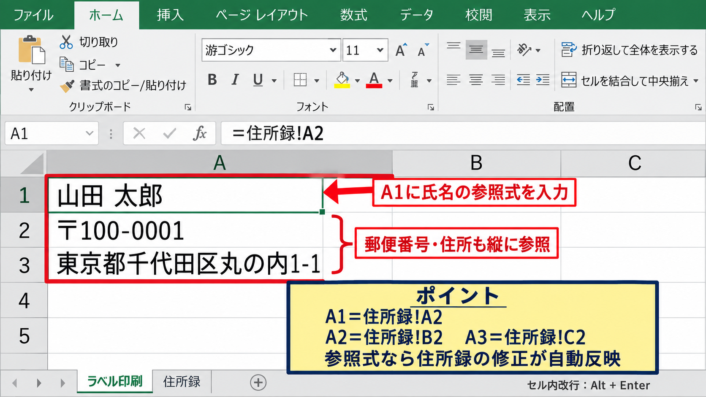
Task: Confirm formula entry with checkmark icon
Action: (169, 133)
